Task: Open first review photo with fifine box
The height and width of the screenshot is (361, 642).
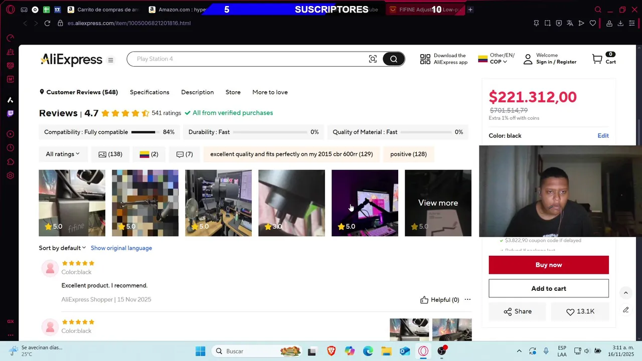Action: pyautogui.click(x=72, y=203)
